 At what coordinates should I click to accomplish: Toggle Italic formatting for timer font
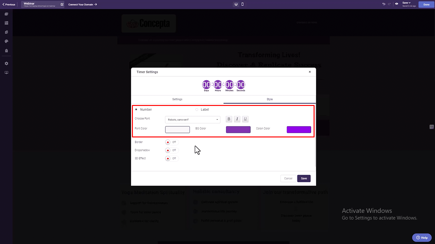237,119
